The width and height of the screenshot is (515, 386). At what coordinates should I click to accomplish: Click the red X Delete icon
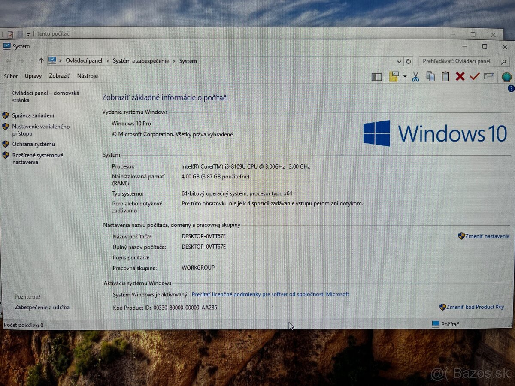click(460, 77)
